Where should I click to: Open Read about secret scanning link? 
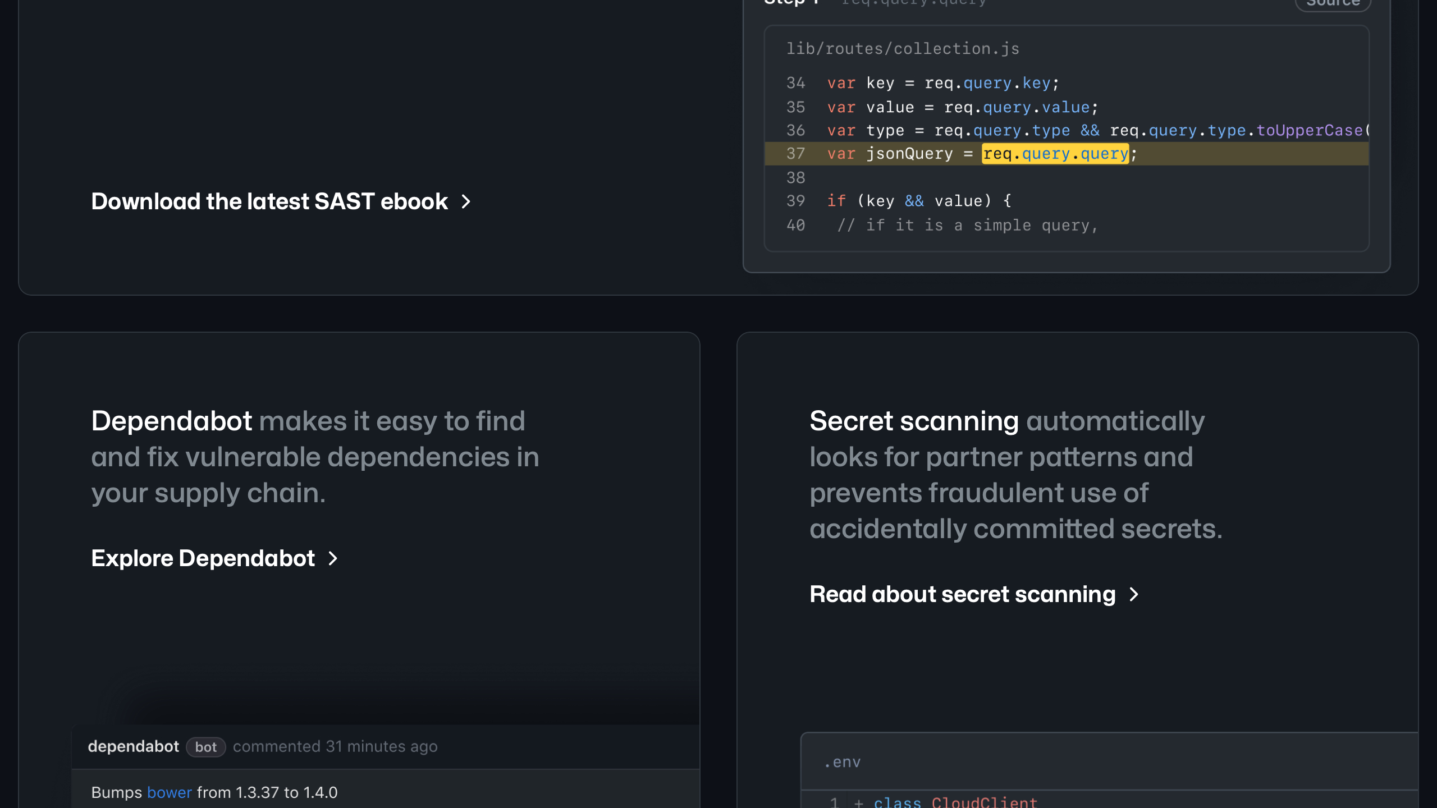(974, 594)
